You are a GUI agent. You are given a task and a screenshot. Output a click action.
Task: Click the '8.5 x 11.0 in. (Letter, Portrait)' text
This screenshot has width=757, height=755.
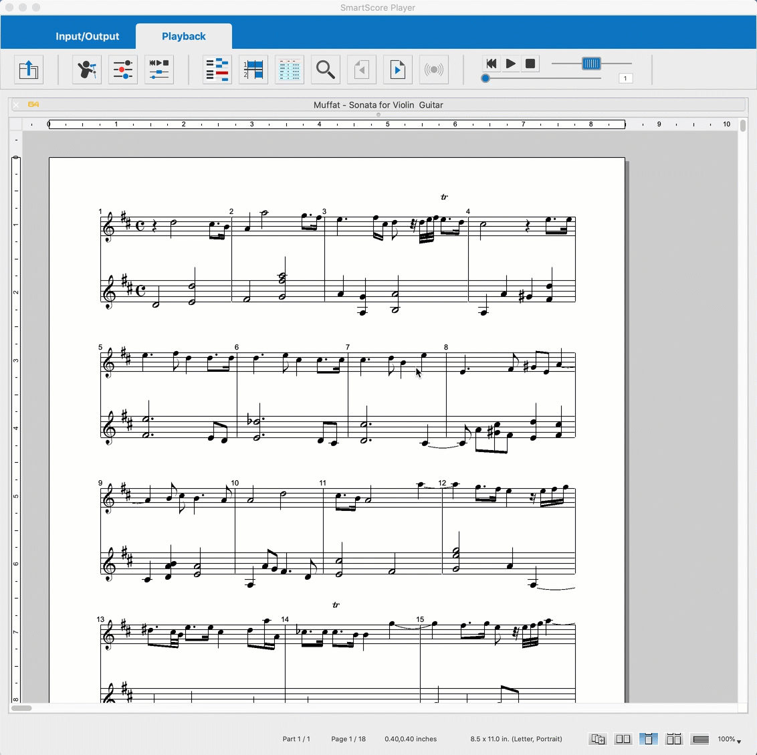[x=516, y=739]
